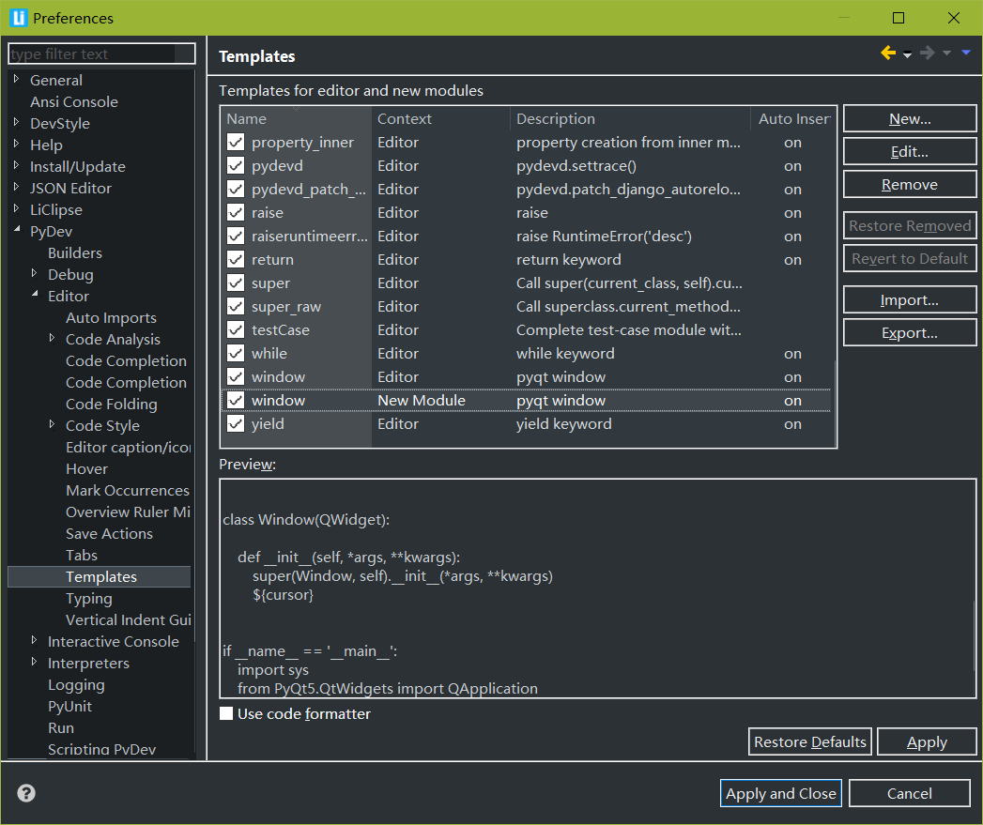Expand the DevStyle tree node
Screen dimensions: 983x825
(17, 122)
